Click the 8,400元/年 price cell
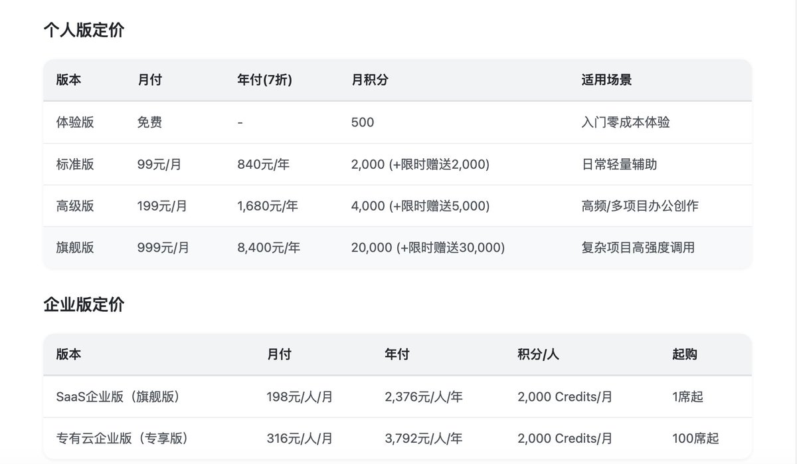Screen dimensions: 797x464 pos(268,247)
